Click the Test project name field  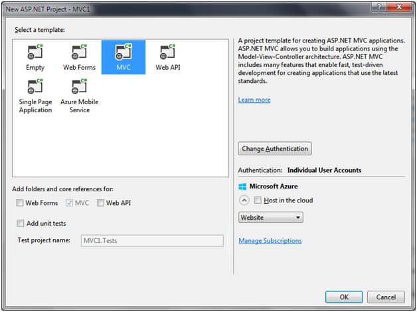[152, 241]
